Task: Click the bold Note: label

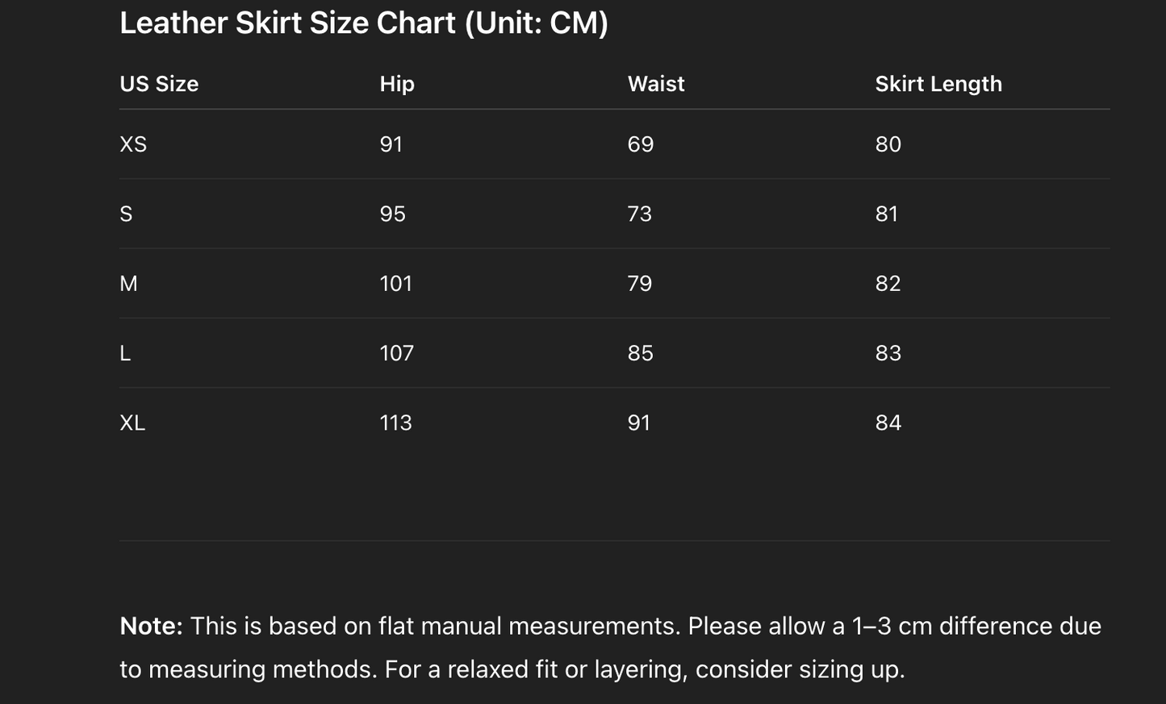Action: [152, 627]
